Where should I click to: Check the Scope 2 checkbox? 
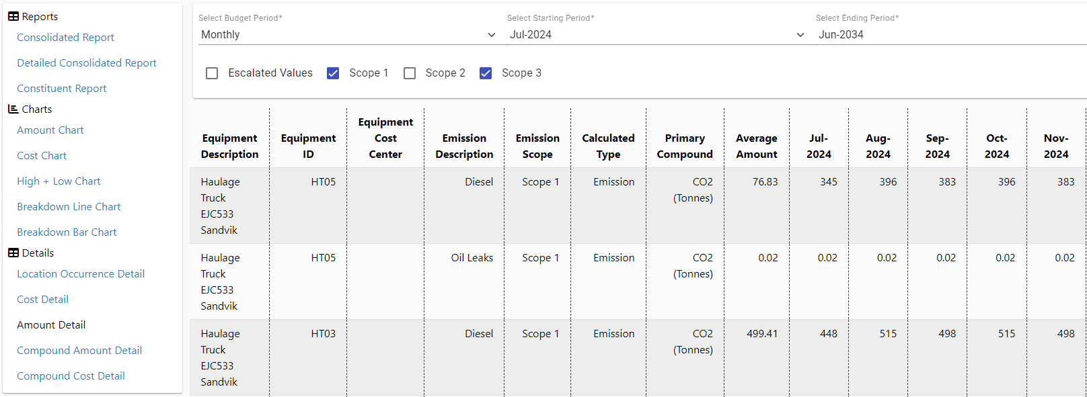[410, 73]
